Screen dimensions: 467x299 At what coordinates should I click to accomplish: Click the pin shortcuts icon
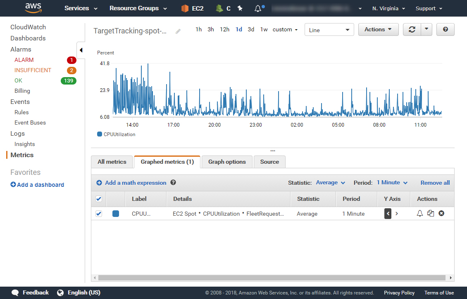point(240,8)
